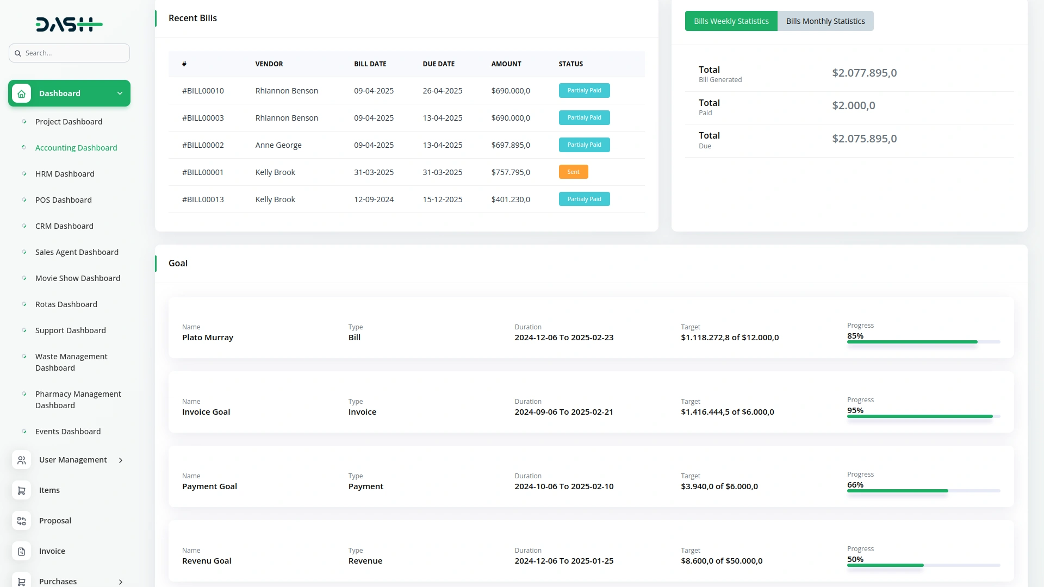1044x587 pixels.
Task: Open the HRM Dashboard link
Action: pos(65,174)
